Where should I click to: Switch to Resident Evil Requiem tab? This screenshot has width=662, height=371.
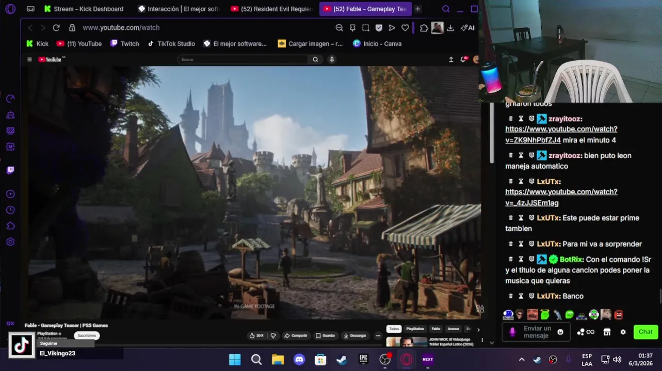[x=272, y=9]
